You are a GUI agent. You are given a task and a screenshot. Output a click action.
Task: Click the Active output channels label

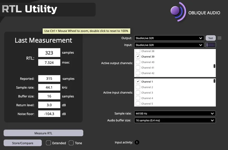[x=117, y=63]
